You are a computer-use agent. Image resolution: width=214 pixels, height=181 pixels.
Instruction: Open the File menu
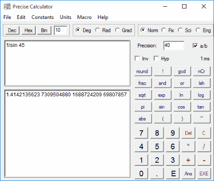tap(7, 17)
